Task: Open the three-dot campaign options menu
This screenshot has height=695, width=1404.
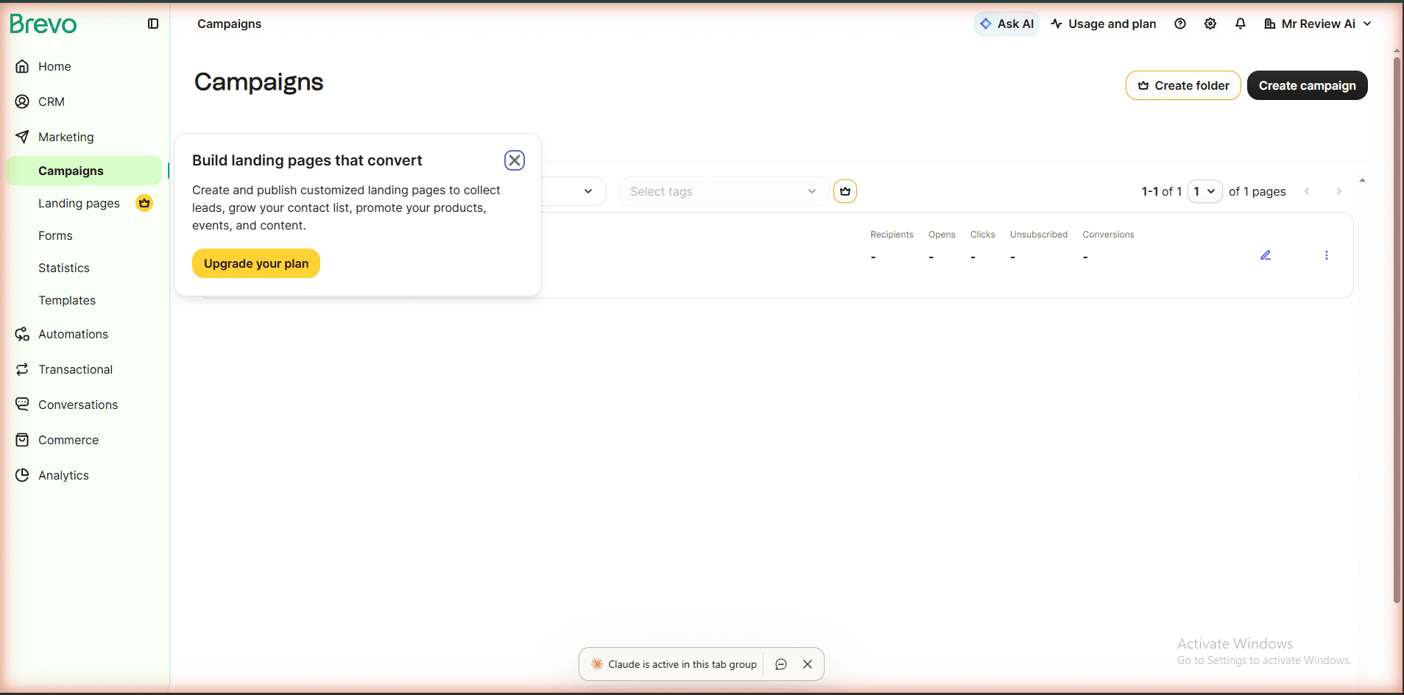Action: (1327, 255)
